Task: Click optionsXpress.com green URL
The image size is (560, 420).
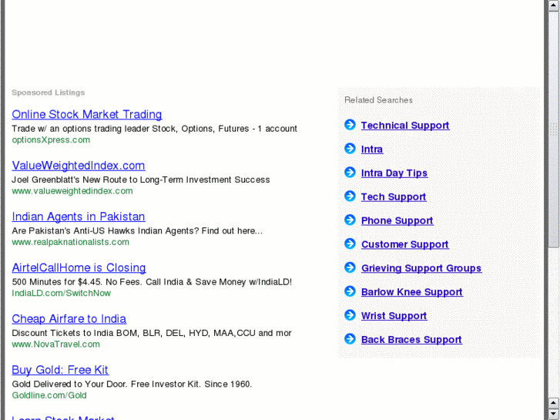Action: coord(51,139)
